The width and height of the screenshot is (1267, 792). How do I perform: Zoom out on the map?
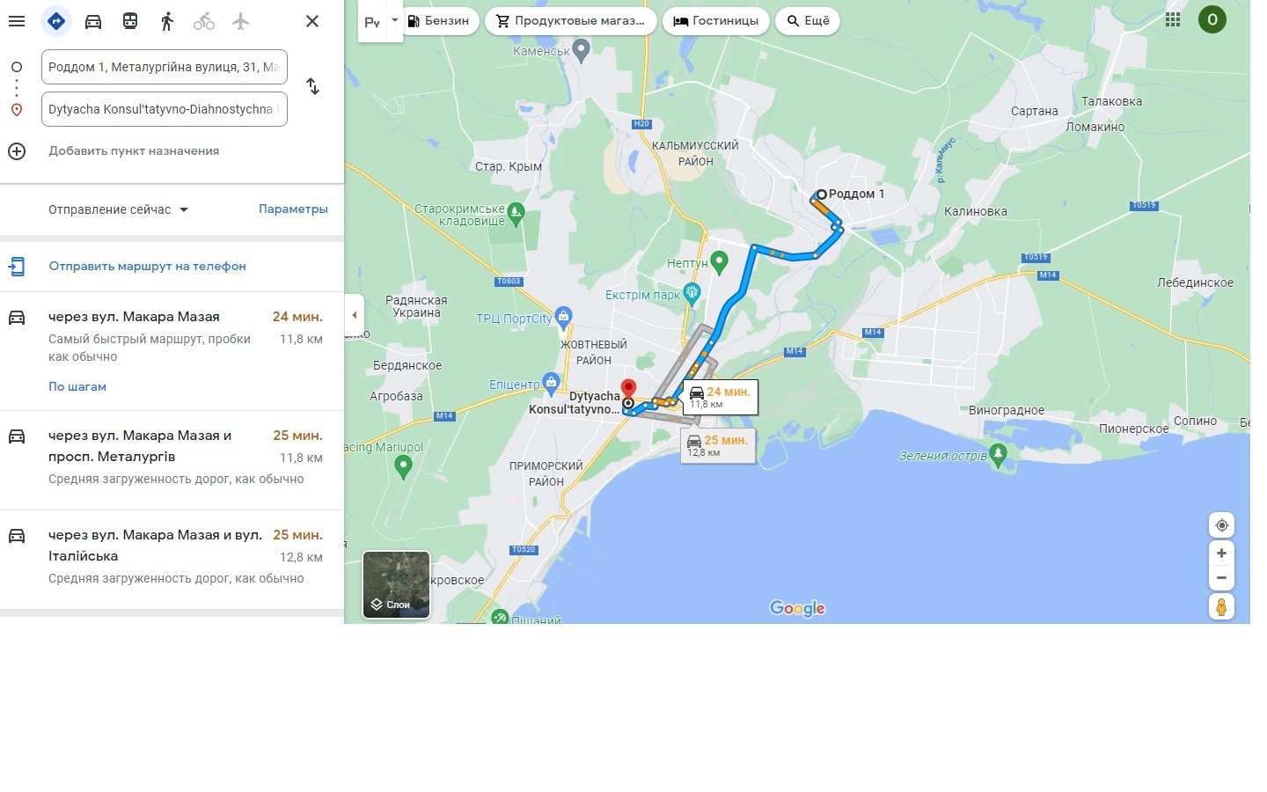(1221, 578)
